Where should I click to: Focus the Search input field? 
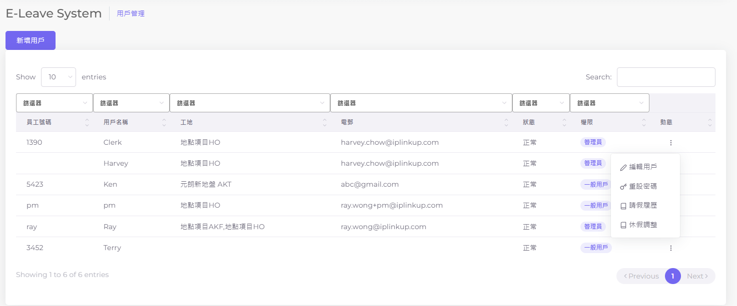tap(666, 77)
